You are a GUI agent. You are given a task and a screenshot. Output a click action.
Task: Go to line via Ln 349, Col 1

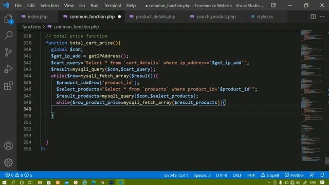point(176,175)
